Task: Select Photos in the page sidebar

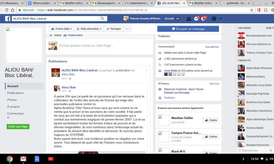Action: pyautogui.click(x=12, y=100)
